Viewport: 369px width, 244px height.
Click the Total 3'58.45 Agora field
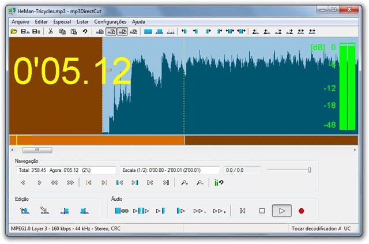(x=66, y=170)
